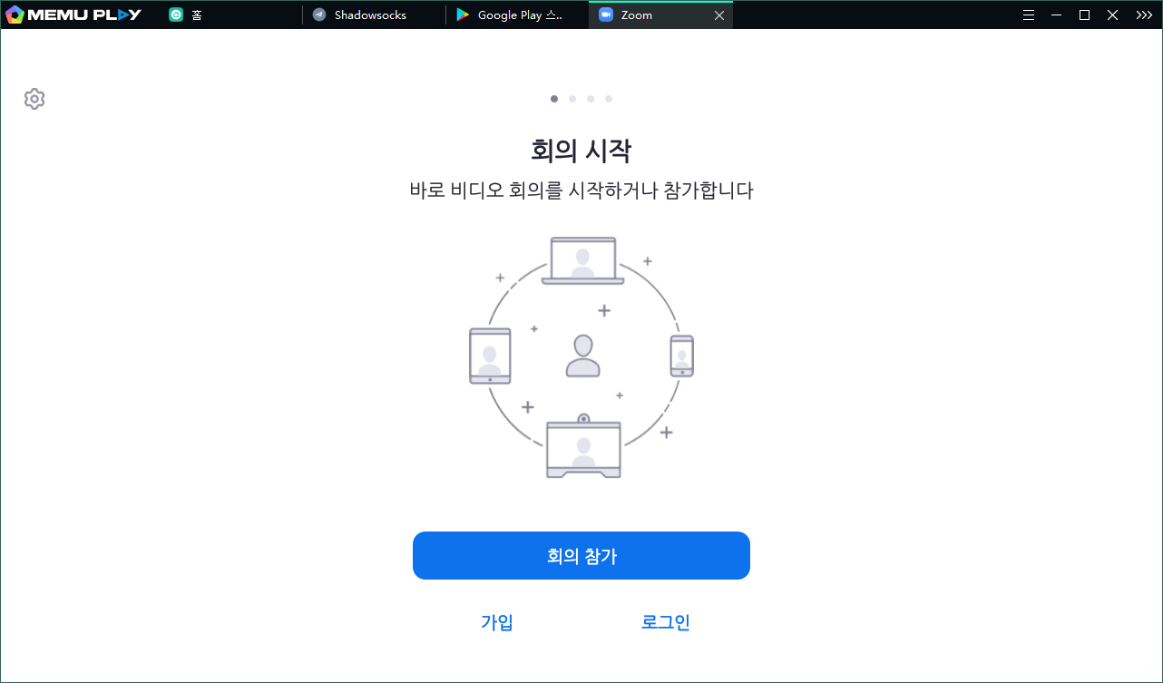Expand the sidebar with triple chevron
1163x683 pixels.
[x=1144, y=15]
